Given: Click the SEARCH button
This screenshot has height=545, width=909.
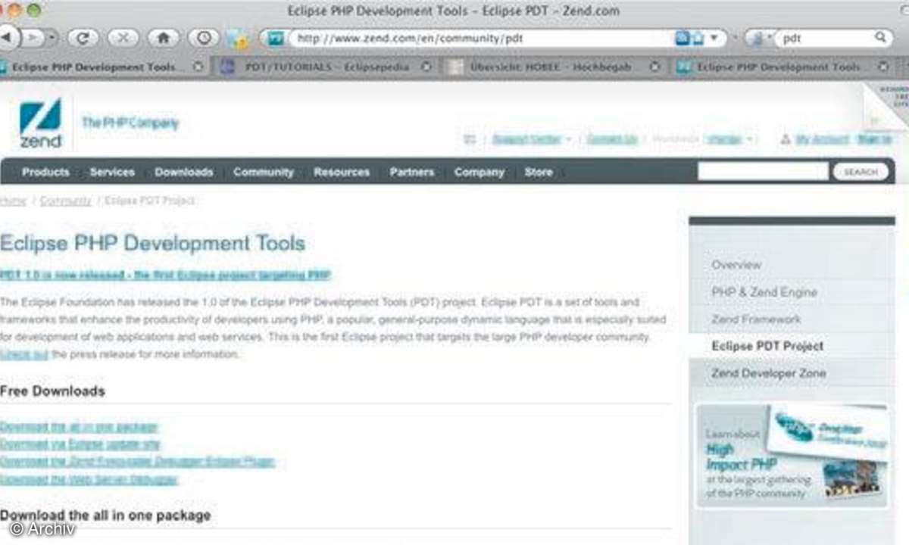Looking at the screenshot, I should 861,172.
